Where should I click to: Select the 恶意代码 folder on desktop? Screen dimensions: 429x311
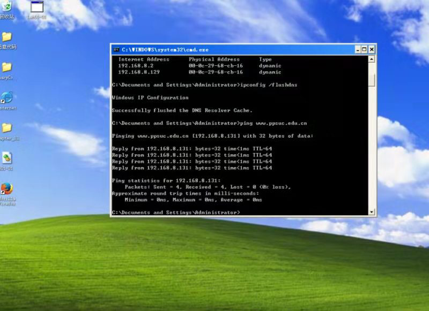(x=7, y=37)
